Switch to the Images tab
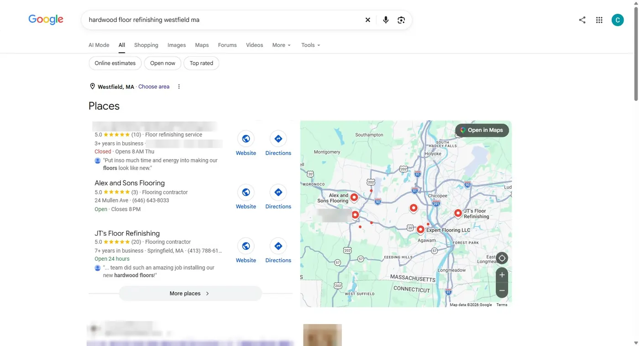The height and width of the screenshot is (346, 639). 177,45
